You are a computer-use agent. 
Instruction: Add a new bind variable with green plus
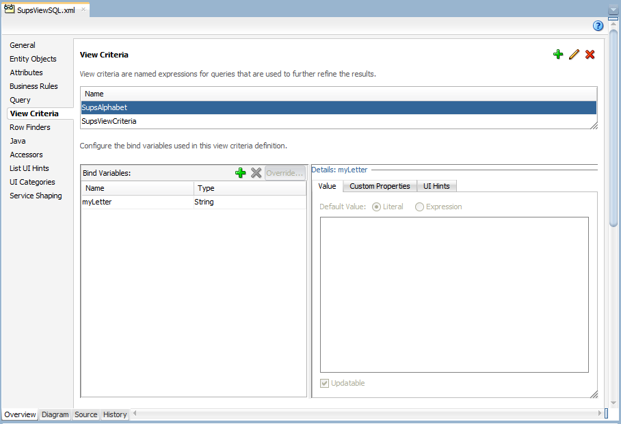[x=240, y=173]
